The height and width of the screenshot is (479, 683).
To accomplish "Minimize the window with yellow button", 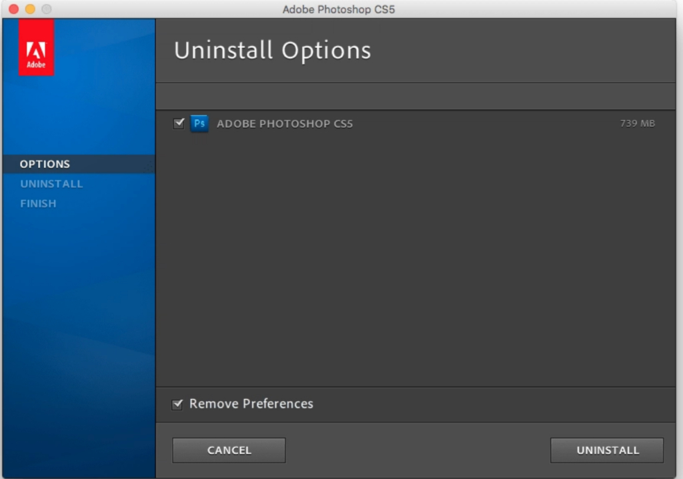I will 30,9.
